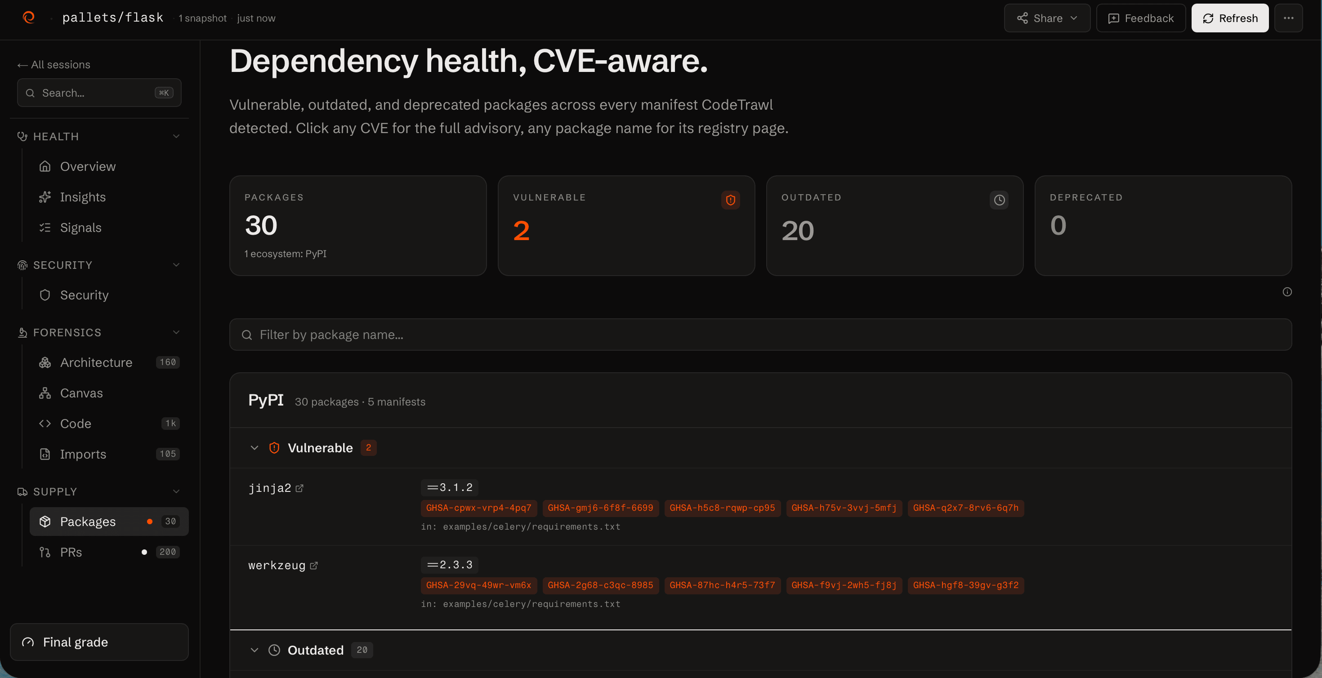The width and height of the screenshot is (1322, 678).
Task: Collapse the FORENSICS section
Action: point(99,333)
